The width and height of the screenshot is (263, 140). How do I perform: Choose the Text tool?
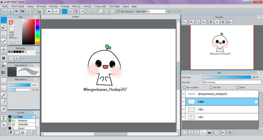4,118
